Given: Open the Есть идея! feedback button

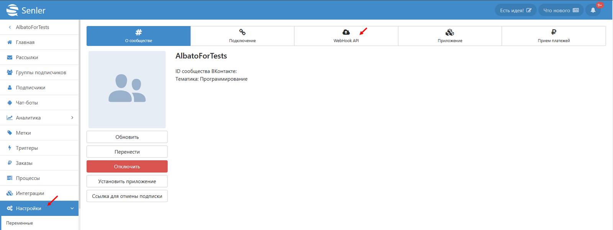Looking at the screenshot, I should (x=516, y=10).
